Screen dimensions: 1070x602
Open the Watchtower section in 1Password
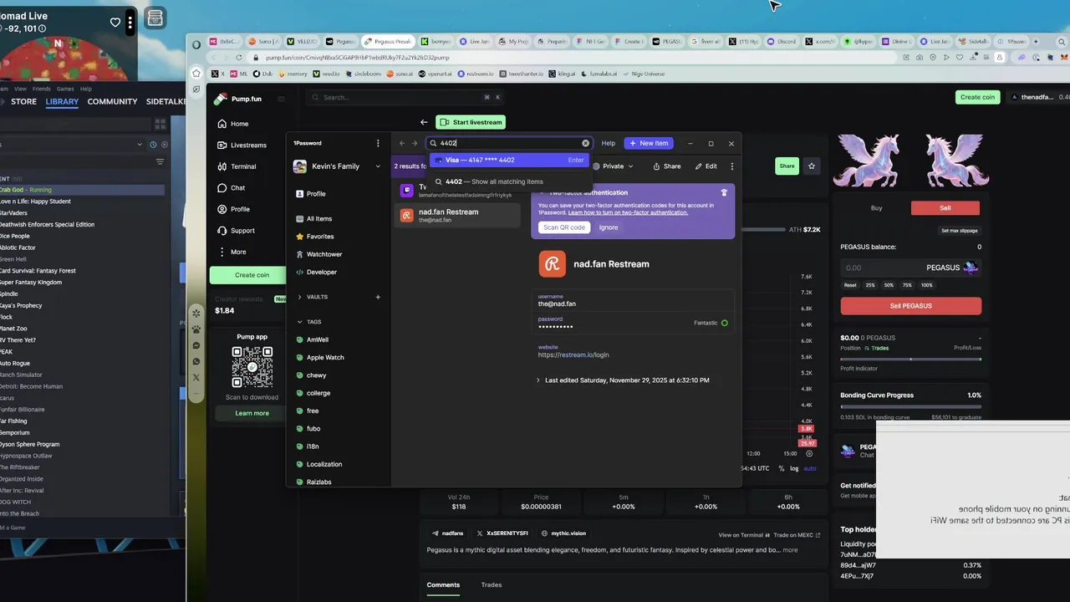[324, 254]
